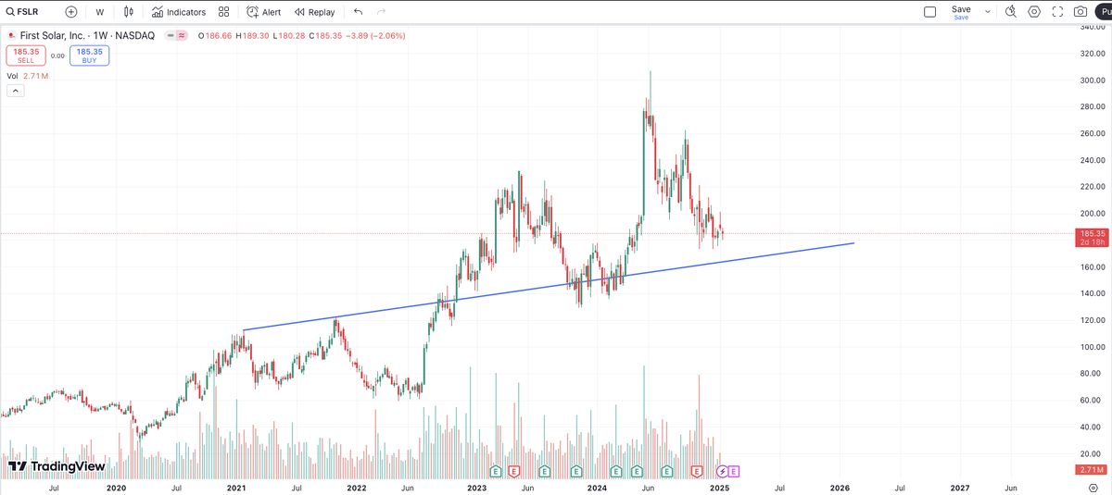This screenshot has height=495, width=1112.
Task: Click the grey minus badge beside NASDAQ
Action: coord(170,35)
